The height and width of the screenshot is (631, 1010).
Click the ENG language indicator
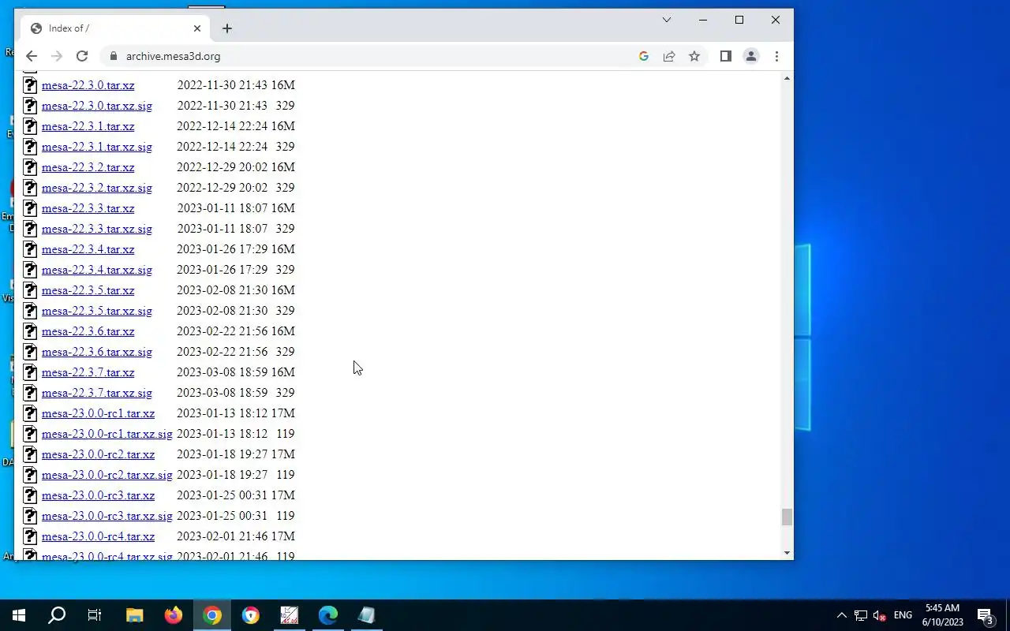[903, 615]
